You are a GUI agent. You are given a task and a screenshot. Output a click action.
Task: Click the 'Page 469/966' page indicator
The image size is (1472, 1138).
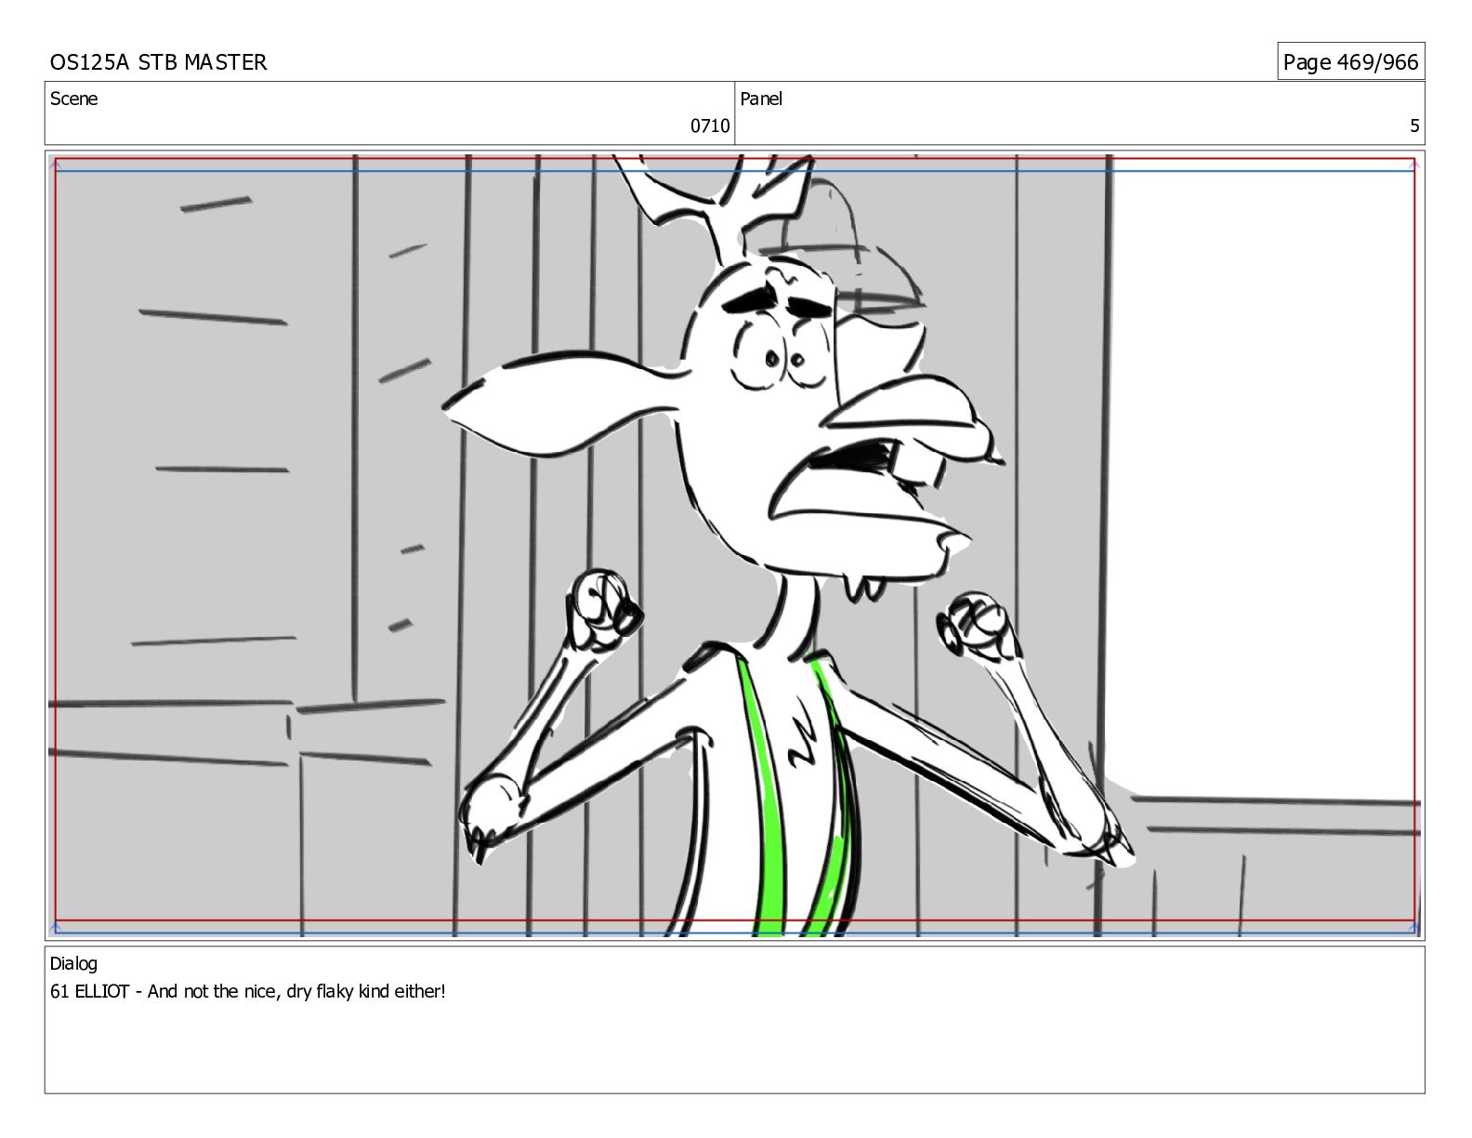point(1350,62)
